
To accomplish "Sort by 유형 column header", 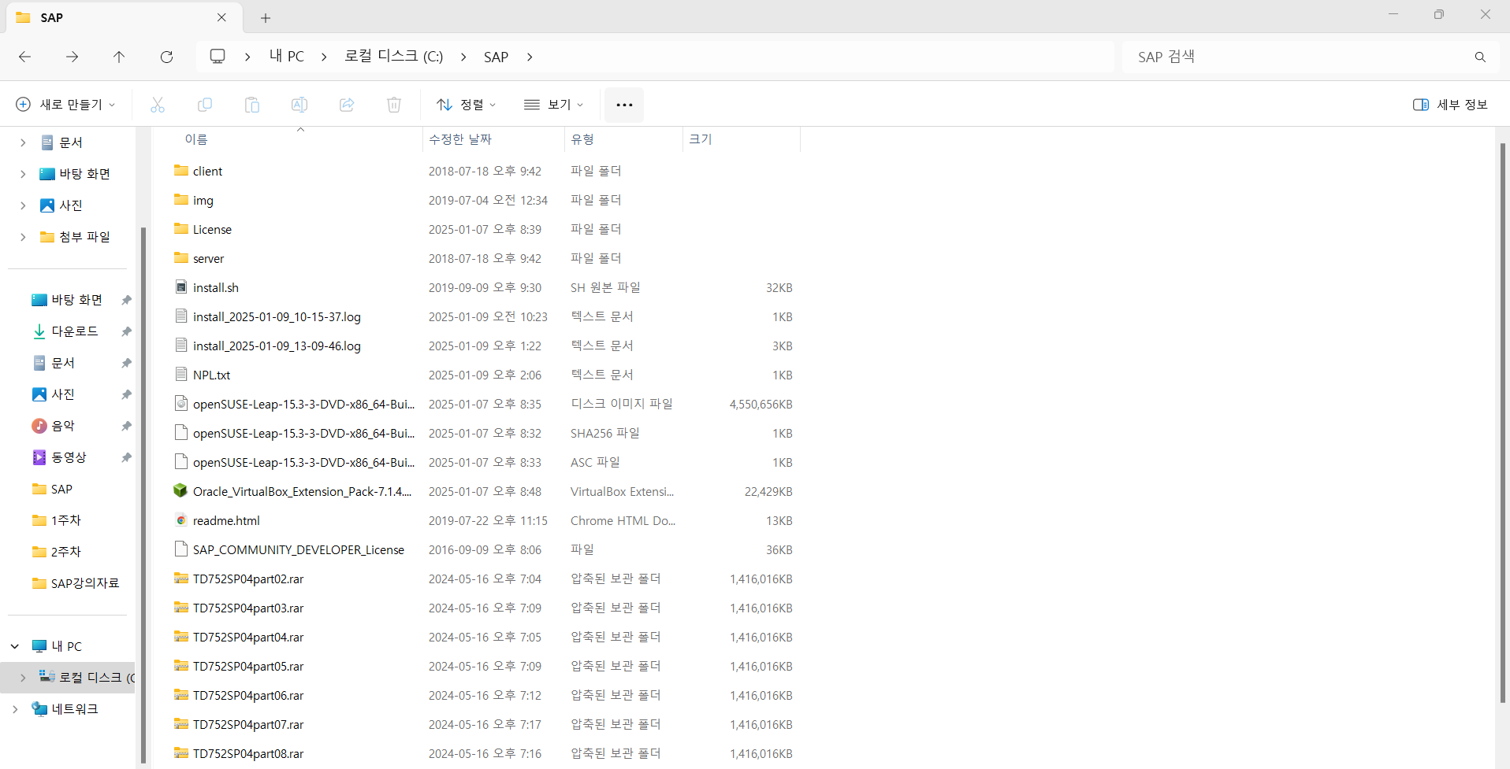I will coord(582,139).
